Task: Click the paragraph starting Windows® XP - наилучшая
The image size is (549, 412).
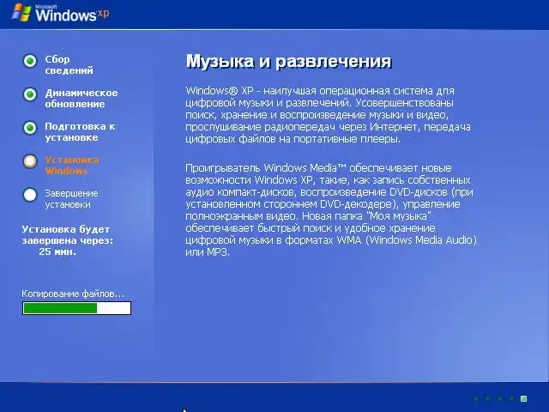Action: (x=328, y=115)
